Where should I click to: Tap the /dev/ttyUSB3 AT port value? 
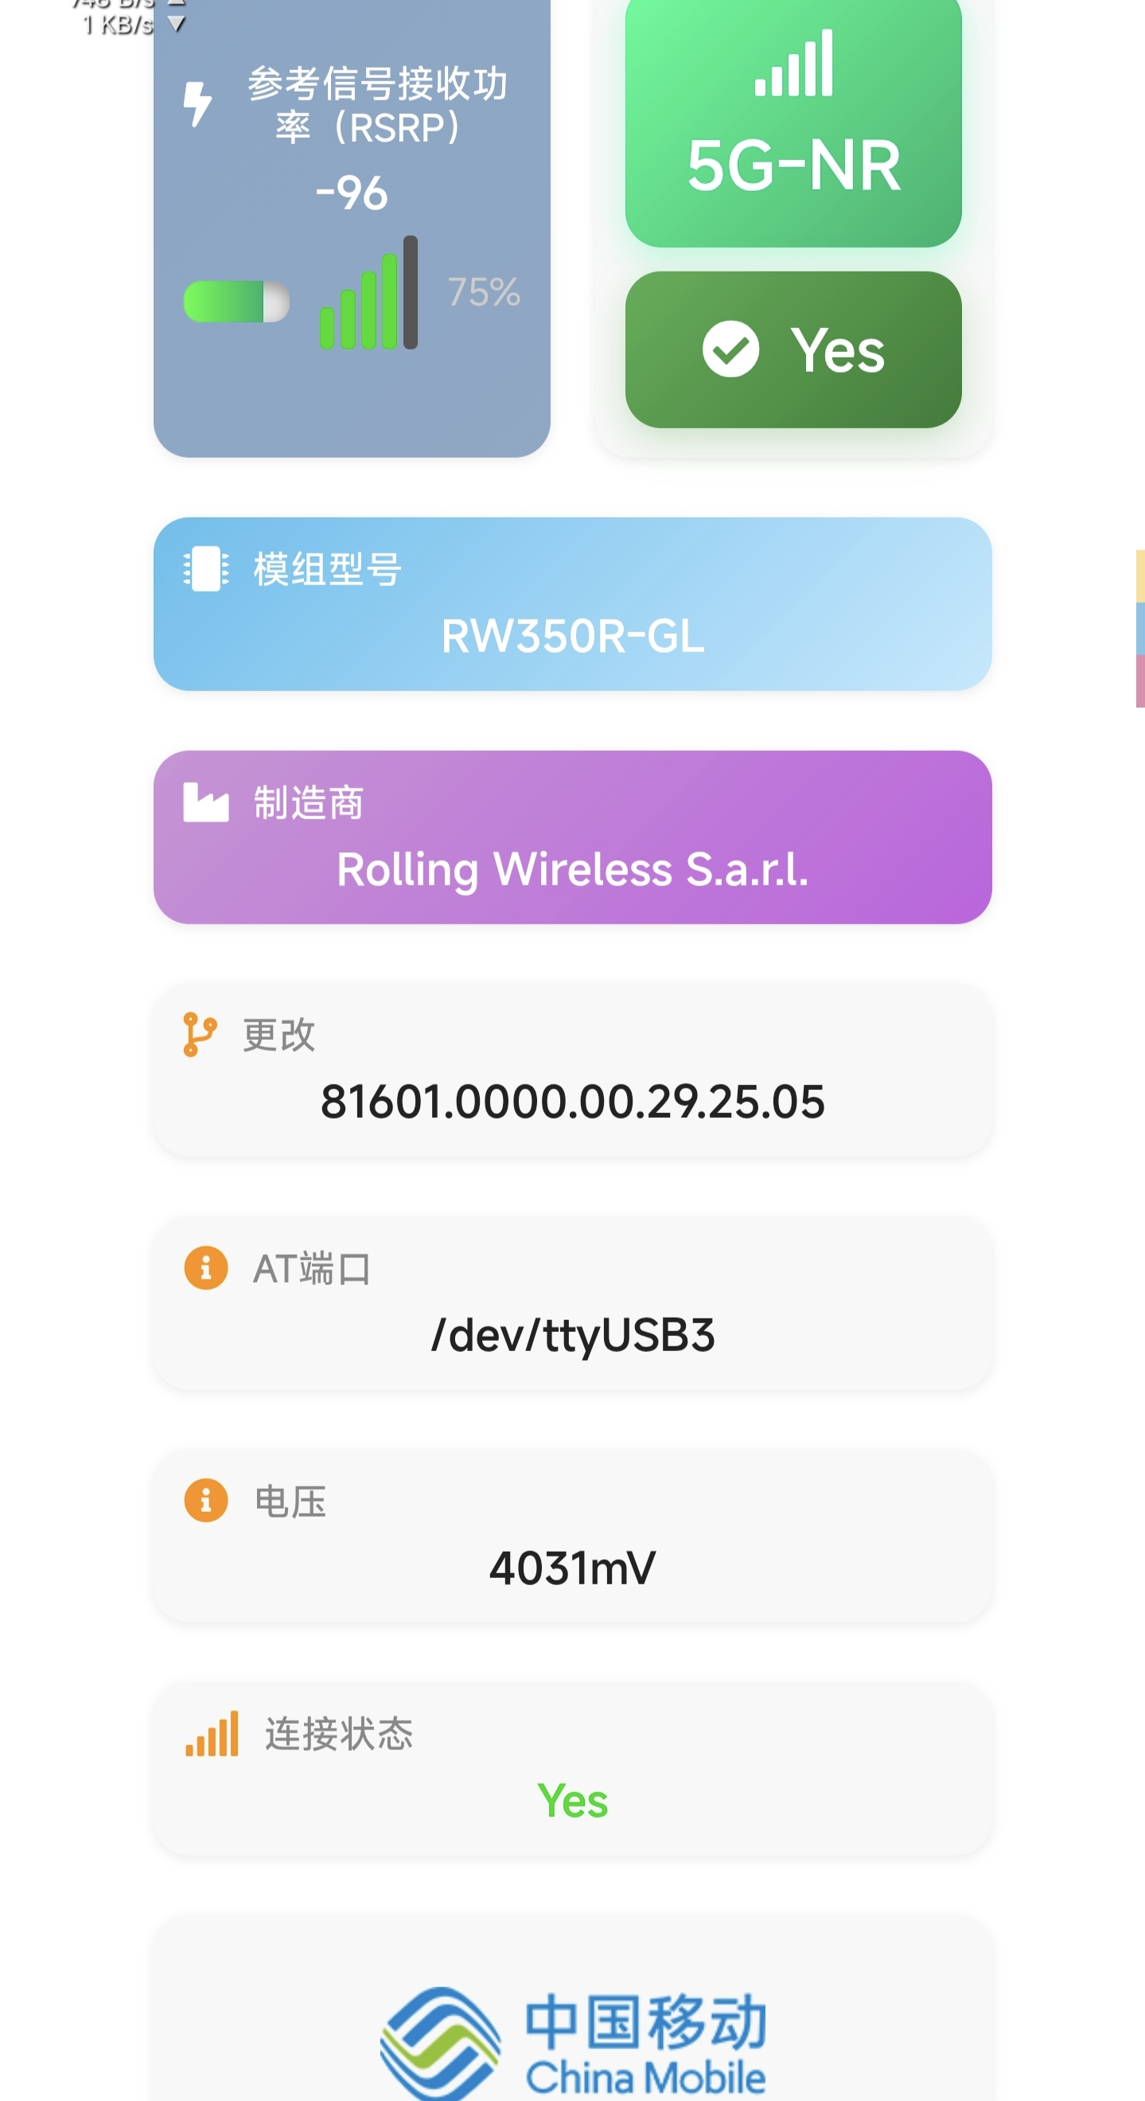572,1335
